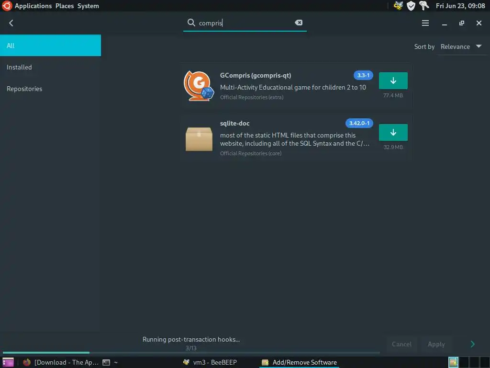Install sqlite-doc with the download arrow button
The width and height of the screenshot is (490, 368).
pos(393,132)
